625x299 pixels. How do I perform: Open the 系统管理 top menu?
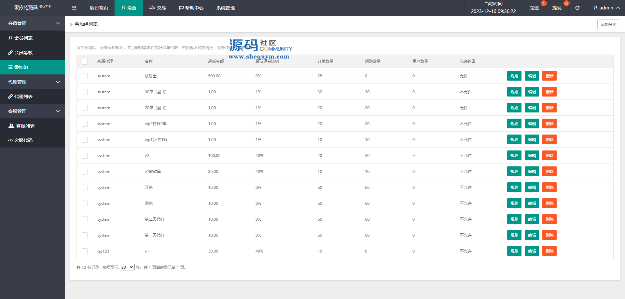click(x=226, y=8)
